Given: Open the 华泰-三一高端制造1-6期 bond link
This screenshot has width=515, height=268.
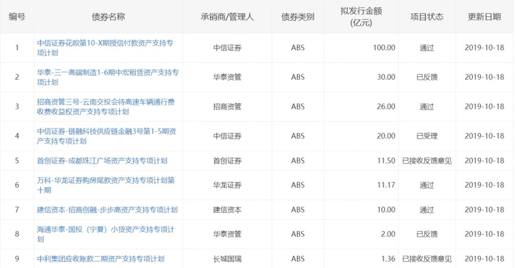Looking at the screenshot, I should [108, 78].
